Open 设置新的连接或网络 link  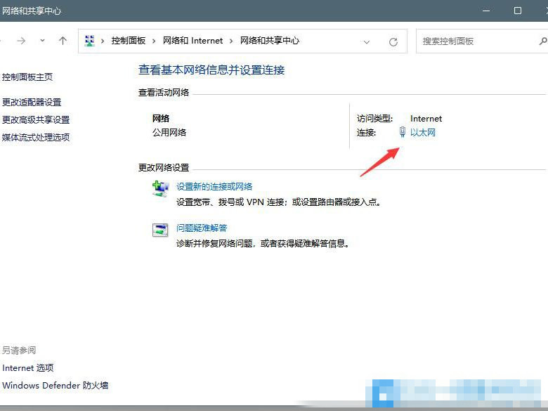coord(214,187)
